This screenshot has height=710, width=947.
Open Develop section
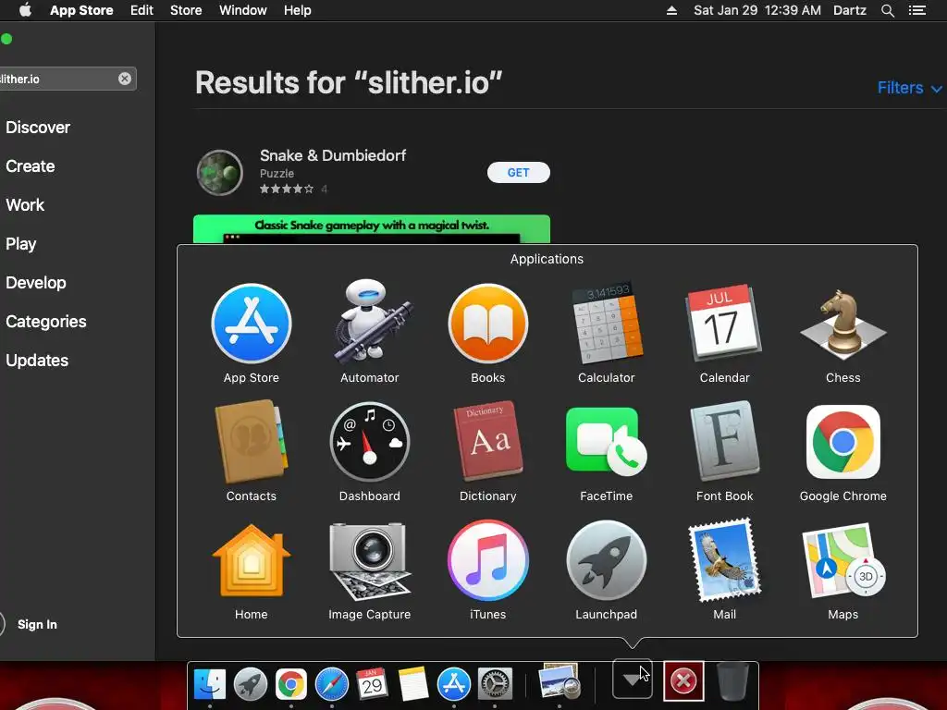pos(36,283)
